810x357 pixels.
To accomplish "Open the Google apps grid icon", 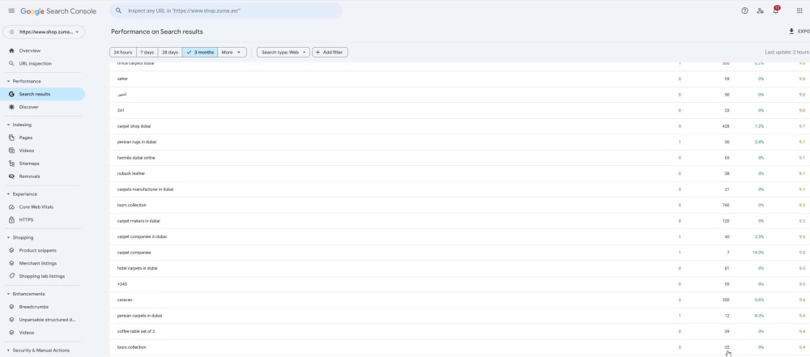I will click(x=799, y=11).
